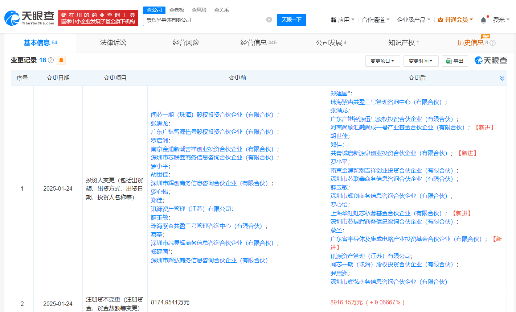Screen dimensions: 516x312
Task: Click the VIP badge above 历史信息 tab
Action: point(486,36)
